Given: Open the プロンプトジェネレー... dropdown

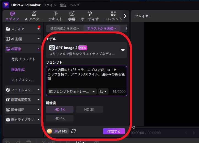Looking at the screenshot, I should [x=72, y=91].
